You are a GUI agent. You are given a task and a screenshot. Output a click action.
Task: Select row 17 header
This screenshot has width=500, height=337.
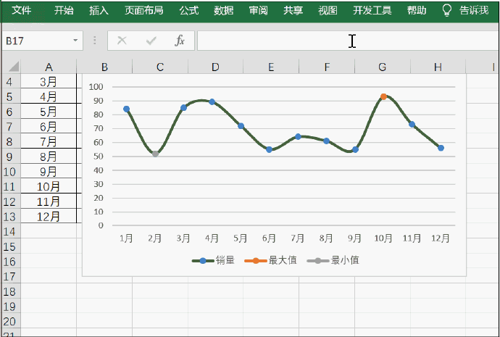click(x=9, y=276)
